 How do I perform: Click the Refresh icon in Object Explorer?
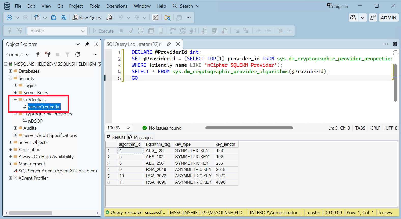tap(78, 54)
